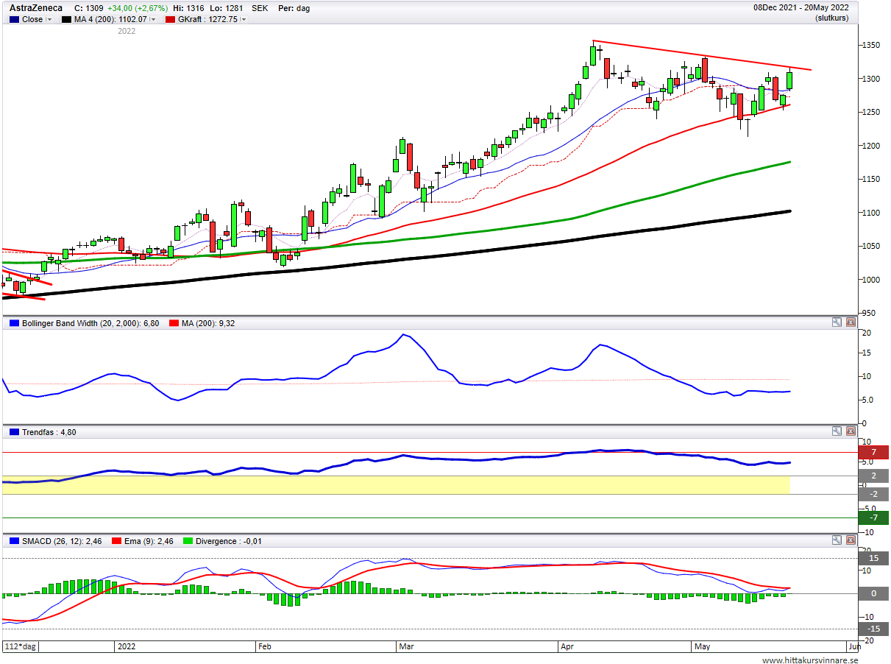Click the blue Trendfas legend swatch
This screenshot has width=891, height=664.
[14, 432]
